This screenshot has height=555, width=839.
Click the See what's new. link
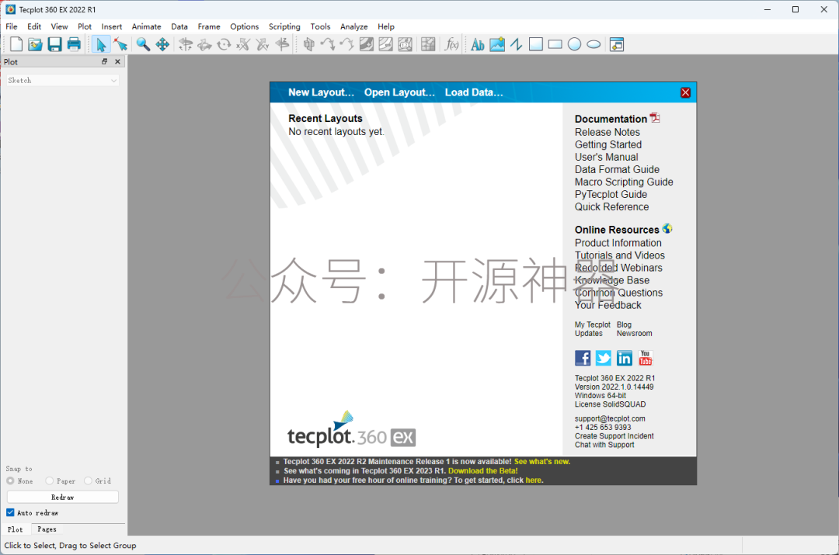(x=542, y=461)
